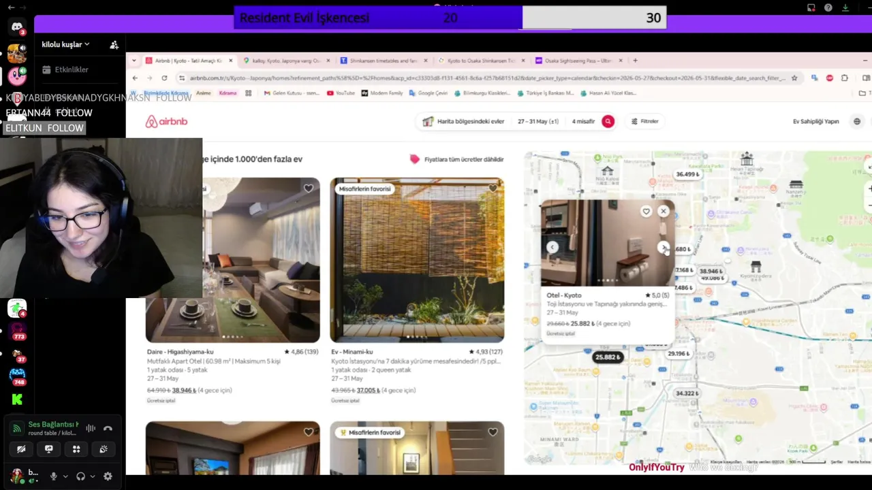
Task: Go to Airbnb homepage via logo
Action: [166, 121]
